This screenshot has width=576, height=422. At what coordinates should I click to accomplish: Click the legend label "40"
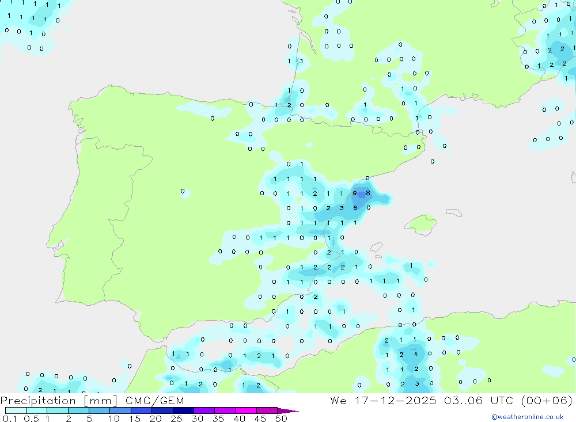[239, 419]
